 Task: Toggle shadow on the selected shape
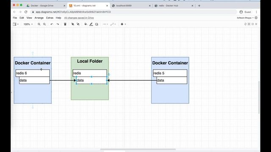tap(97, 24)
